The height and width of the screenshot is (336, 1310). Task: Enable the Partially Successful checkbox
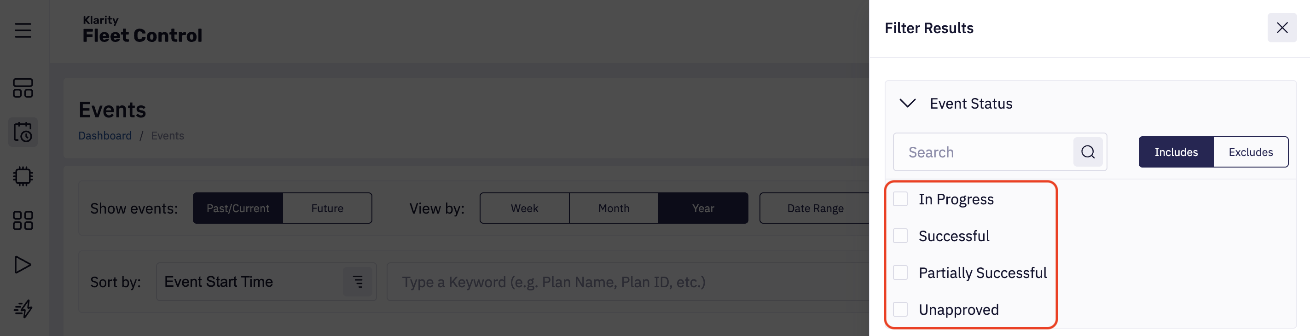pyautogui.click(x=901, y=273)
